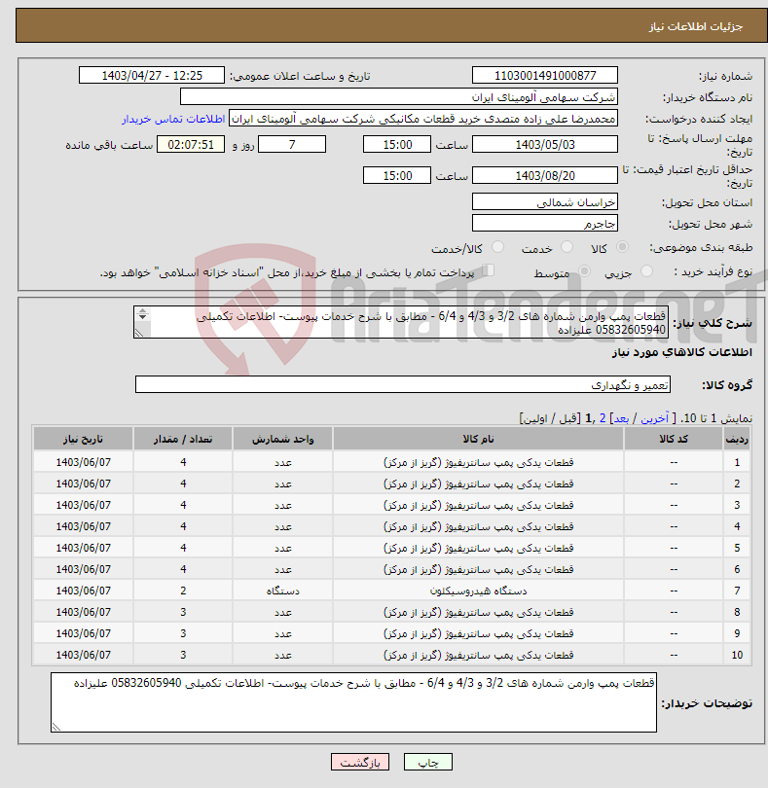Click response deadline time field 15:00
The width and height of the screenshot is (768, 788).
(397, 144)
